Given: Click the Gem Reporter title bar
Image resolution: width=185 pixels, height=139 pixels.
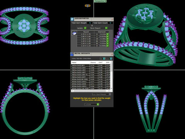Looking at the screenshot, I should 92,19.
